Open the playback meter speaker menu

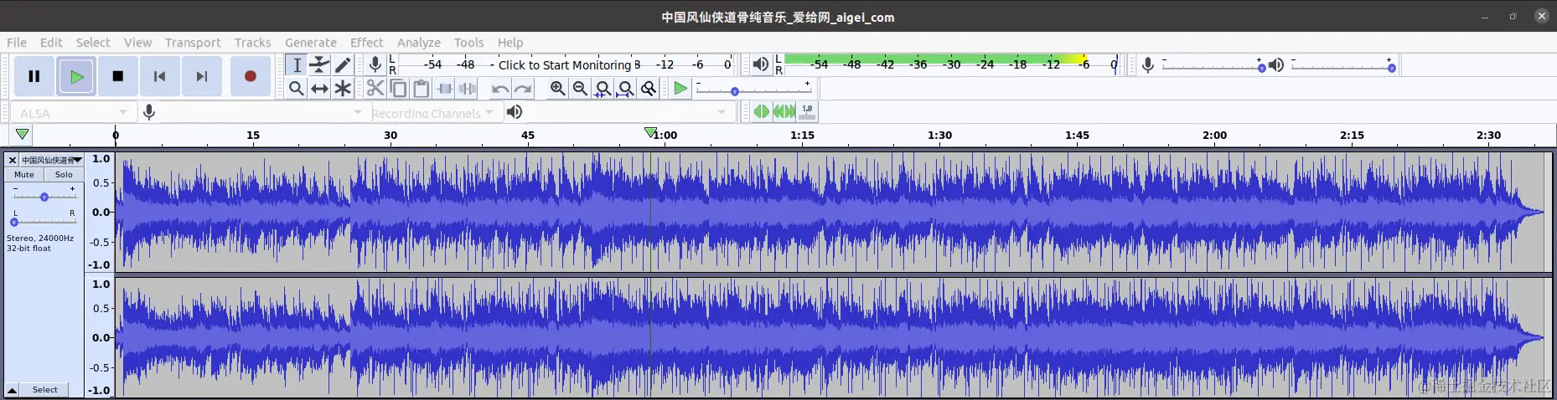(x=760, y=64)
